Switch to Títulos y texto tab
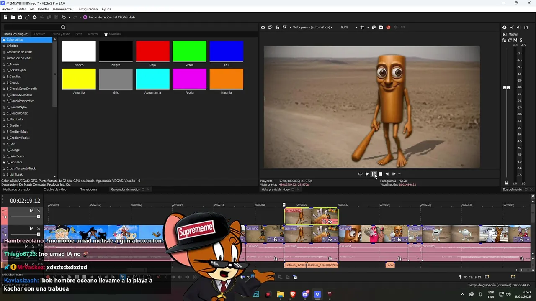536x301 pixels. [x=60, y=34]
